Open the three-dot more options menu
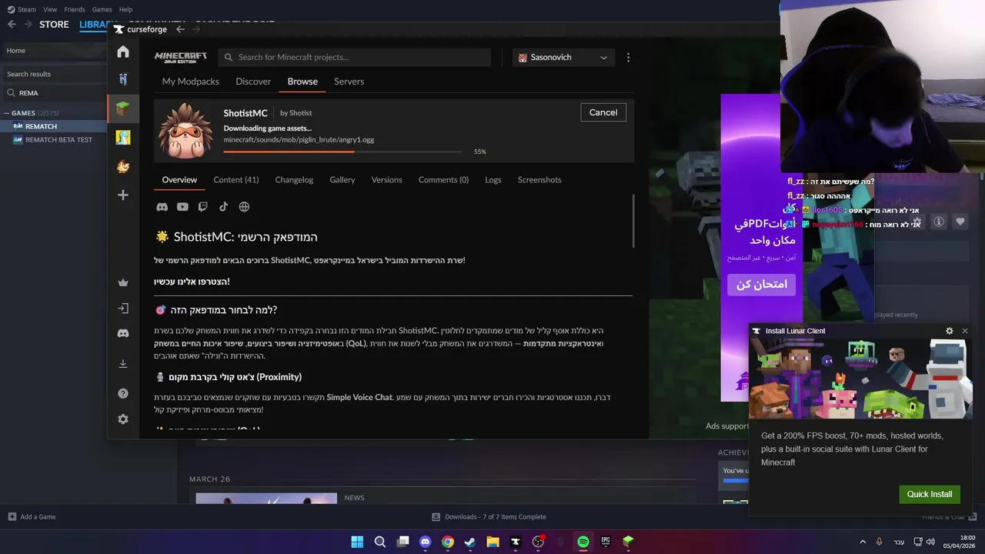The width and height of the screenshot is (985, 554). pyautogui.click(x=629, y=58)
